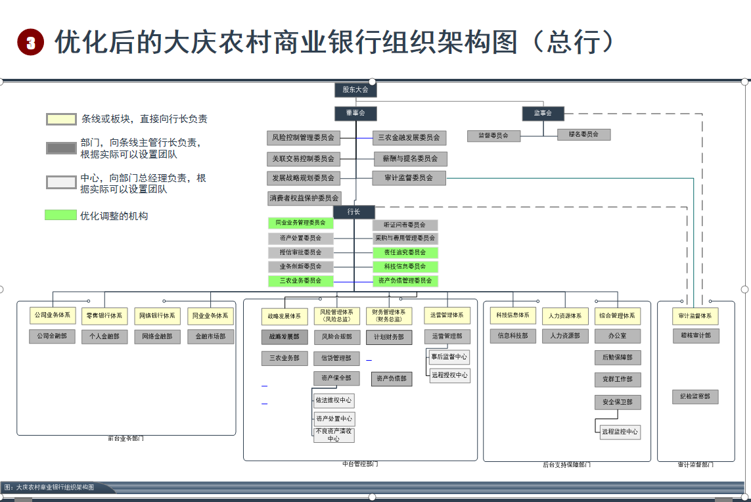Select the 风险控制管理委员会 box
This screenshot has height=502, width=751.
tap(304, 138)
